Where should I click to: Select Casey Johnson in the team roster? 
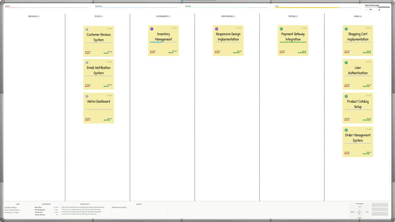tap(46, 215)
